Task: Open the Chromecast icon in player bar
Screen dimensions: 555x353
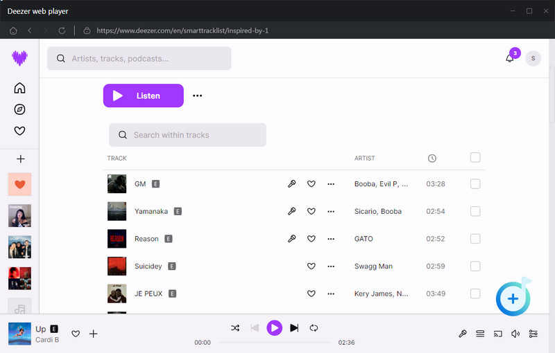Action: coord(497,334)
